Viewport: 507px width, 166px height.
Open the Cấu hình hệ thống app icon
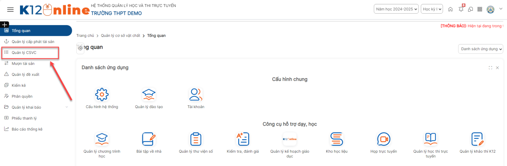pos(102,94)
